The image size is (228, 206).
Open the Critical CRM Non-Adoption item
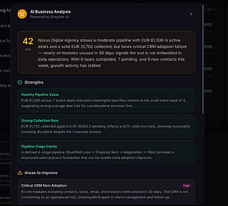[106, 191]
